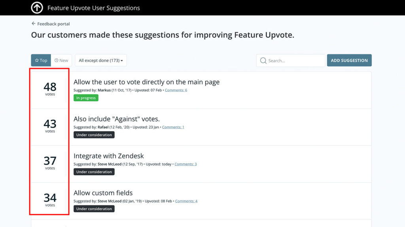This screenshot has width=405, height=227.
Task: Click the Feature Upvote arrow logo
Action: tap(37, 8)
